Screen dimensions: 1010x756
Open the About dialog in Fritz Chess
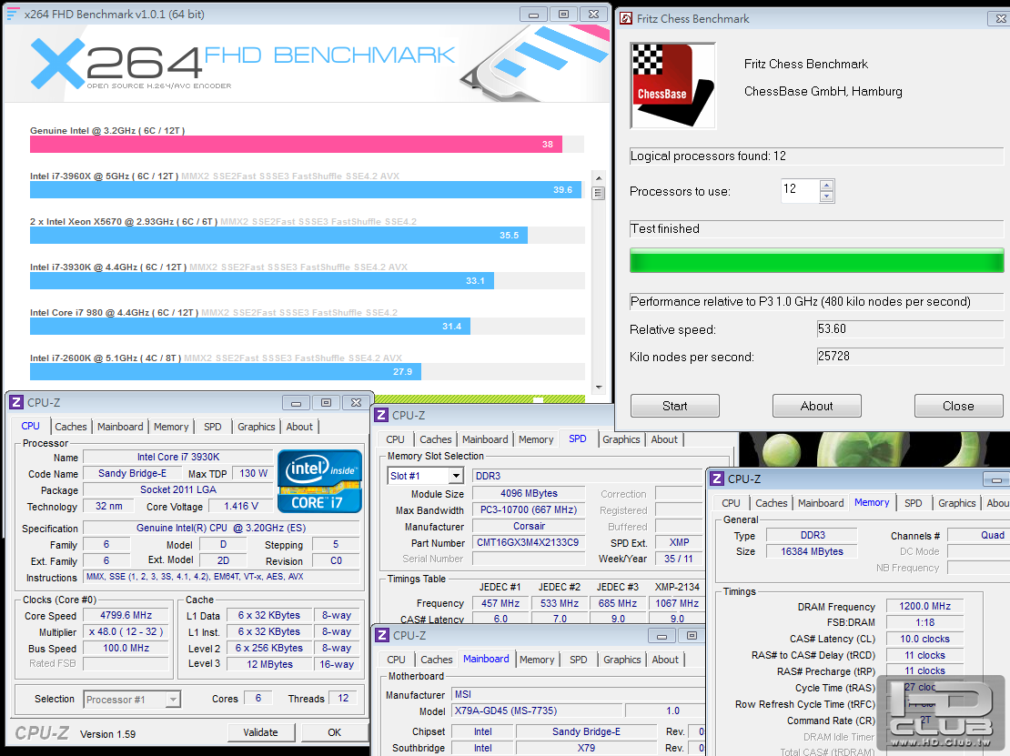816,406
